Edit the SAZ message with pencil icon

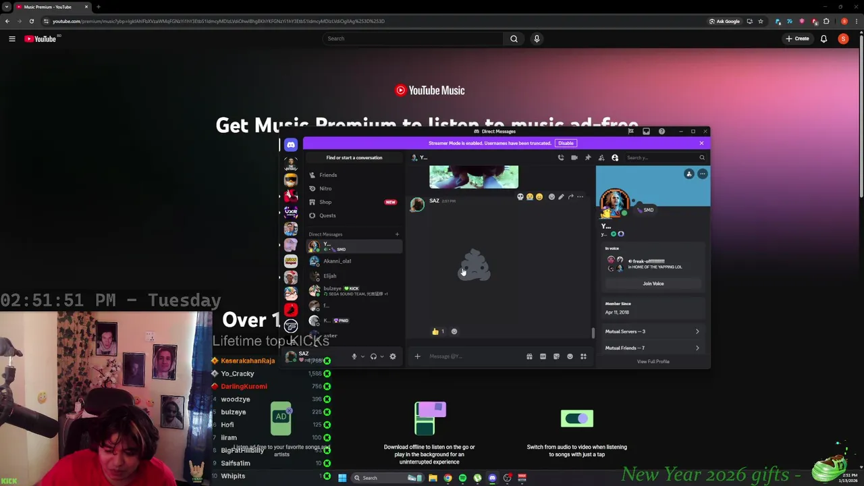tap(561, 197)
